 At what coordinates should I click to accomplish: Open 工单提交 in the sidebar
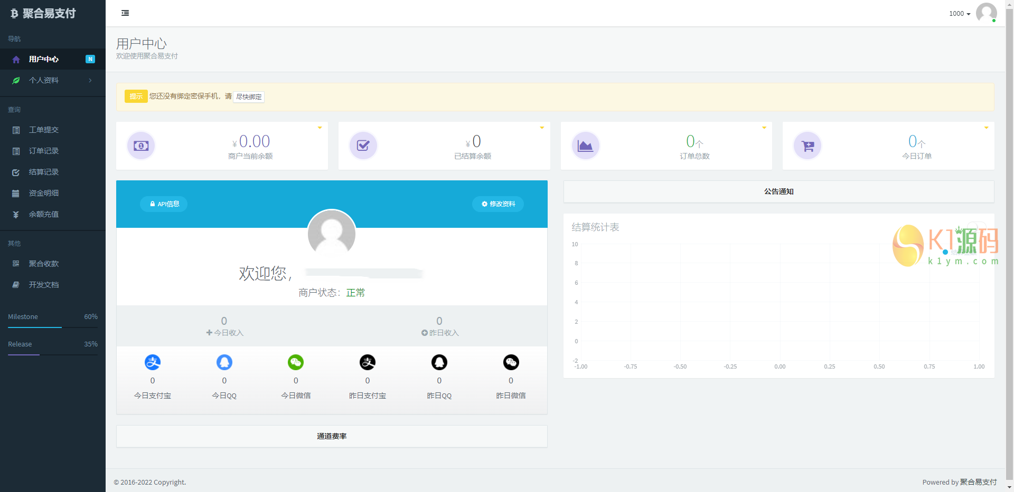53,130
